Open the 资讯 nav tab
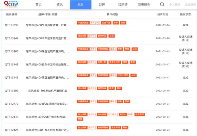This screenshot has height=136, width=197. (x=59, y=4)
